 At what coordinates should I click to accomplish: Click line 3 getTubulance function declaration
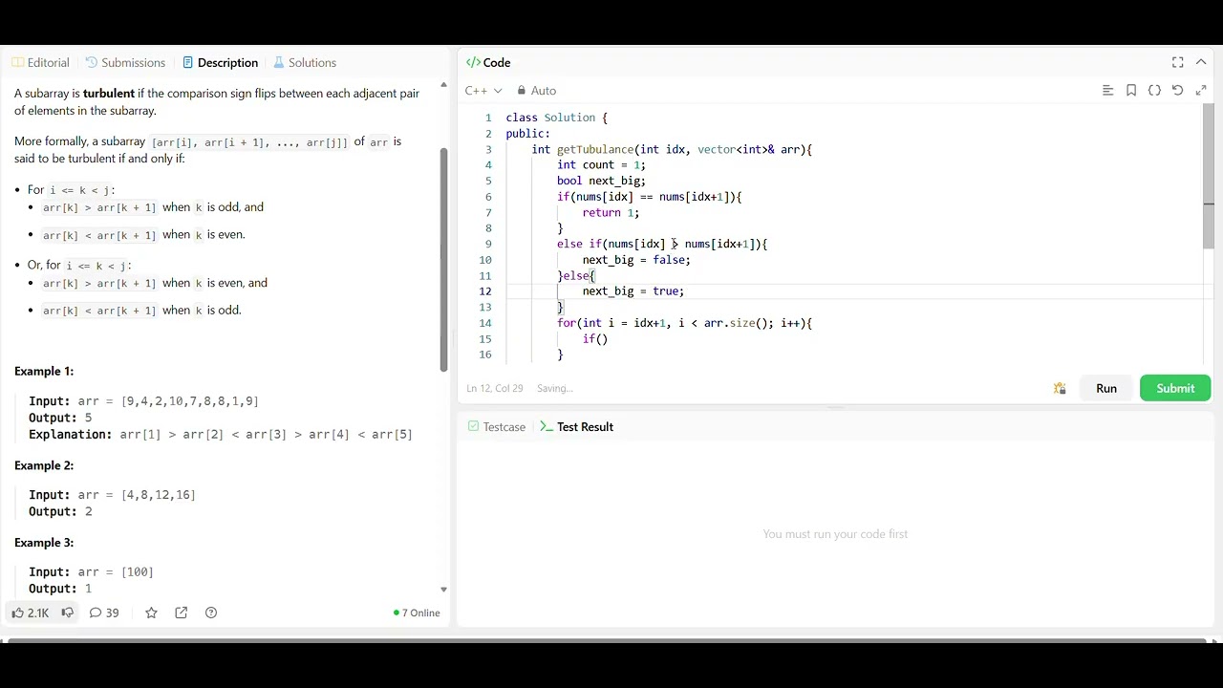point(672,149)
